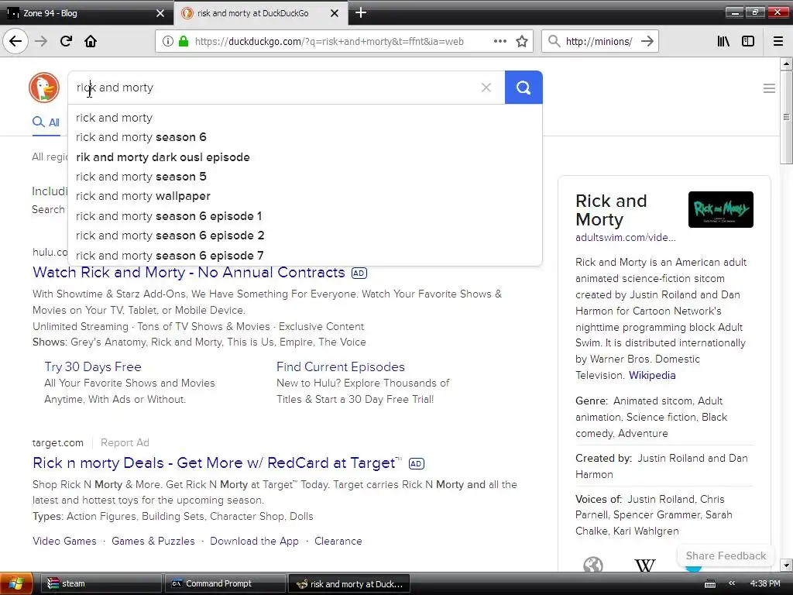The width and height of the screenshot is (793, 595).
Task: Close the DuckDuckGo search tab
Action: tap(335, 13)
